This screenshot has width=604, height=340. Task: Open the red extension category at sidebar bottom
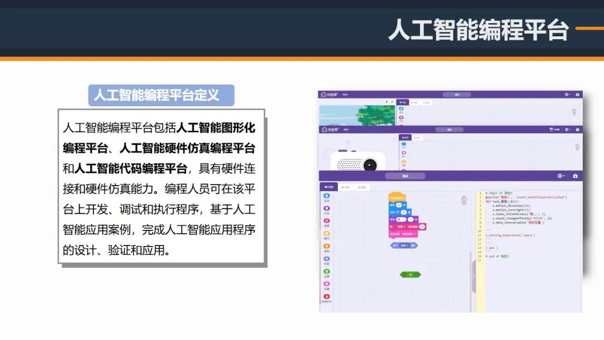tap(327, 297)
